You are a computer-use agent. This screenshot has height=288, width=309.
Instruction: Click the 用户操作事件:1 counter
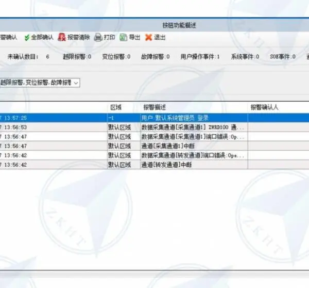click(x=200, y=57)
